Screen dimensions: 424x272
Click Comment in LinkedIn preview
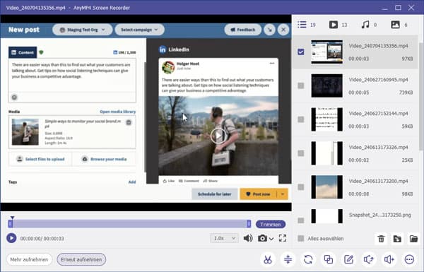click(x=189, y=181)
